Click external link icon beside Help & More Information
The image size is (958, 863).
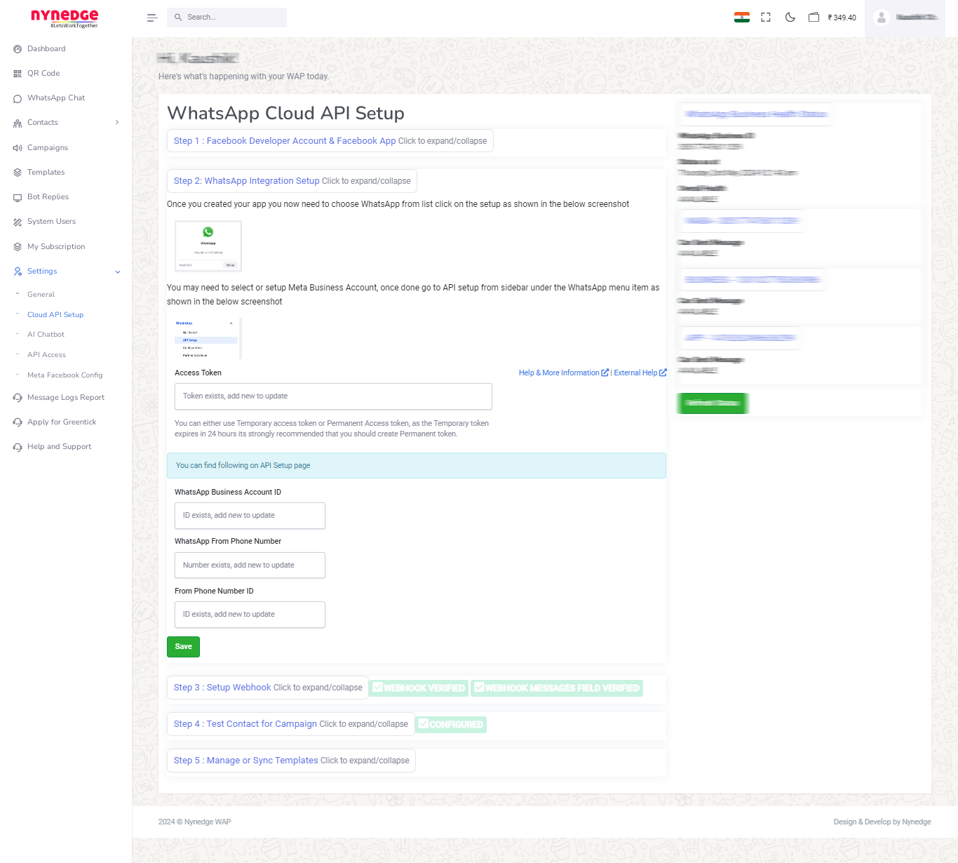[x=605, y=373]
